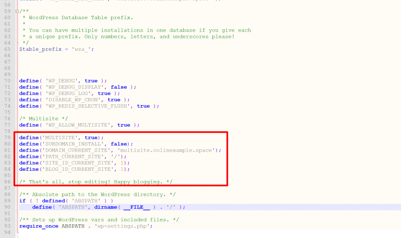The width and height of the screenshot is (401, 238).
Task: Click line number 79 in the gutter
Action: click(7, 138)
